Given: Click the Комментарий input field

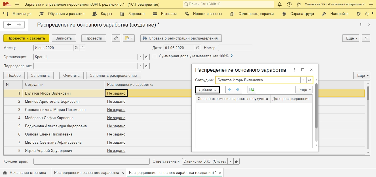Looking at the screenshot, I should pos(91,161).
